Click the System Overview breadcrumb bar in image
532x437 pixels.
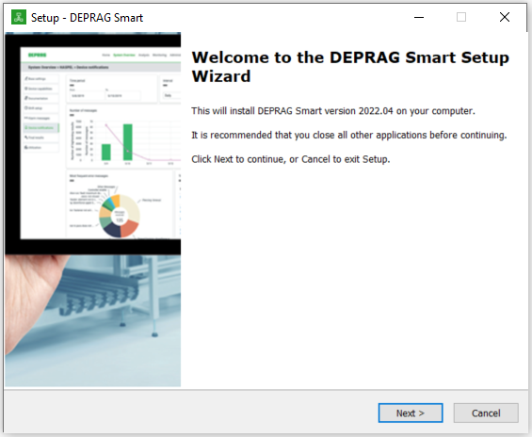101,67
